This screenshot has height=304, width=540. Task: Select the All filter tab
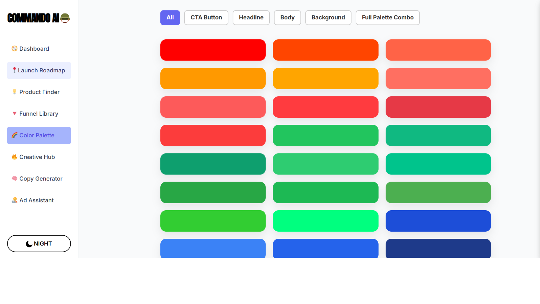(170, 17)
